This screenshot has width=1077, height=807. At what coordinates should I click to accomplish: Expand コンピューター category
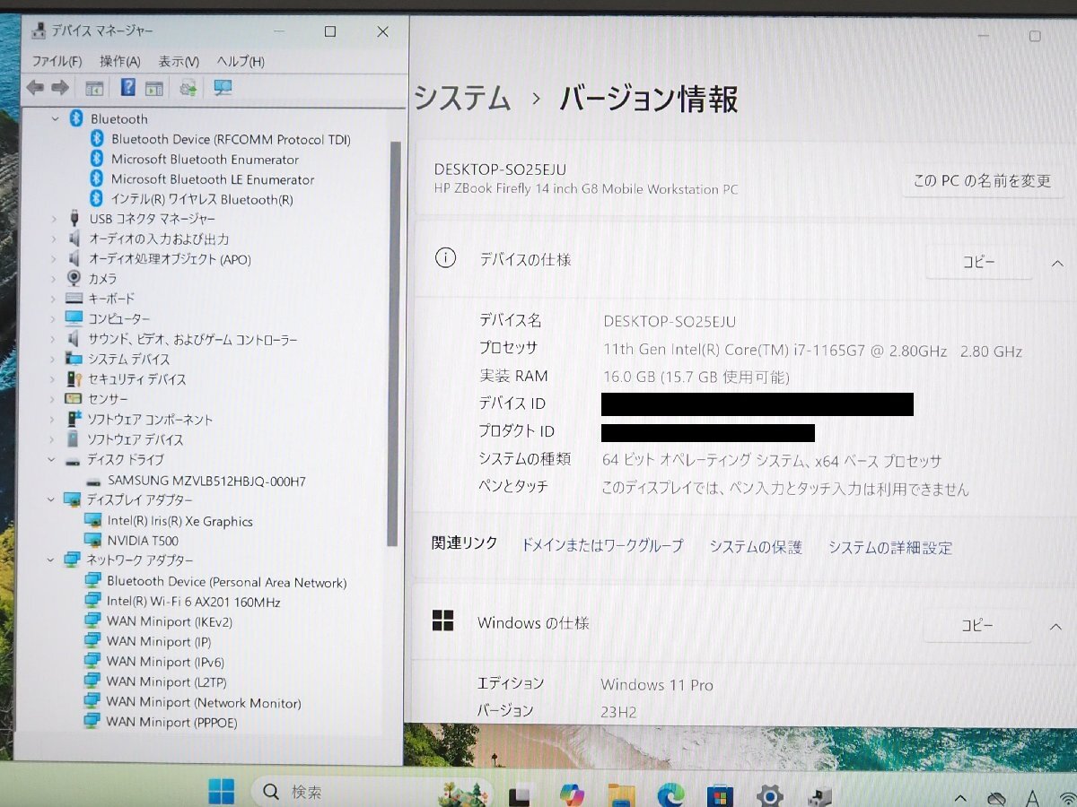click(53, 319)
